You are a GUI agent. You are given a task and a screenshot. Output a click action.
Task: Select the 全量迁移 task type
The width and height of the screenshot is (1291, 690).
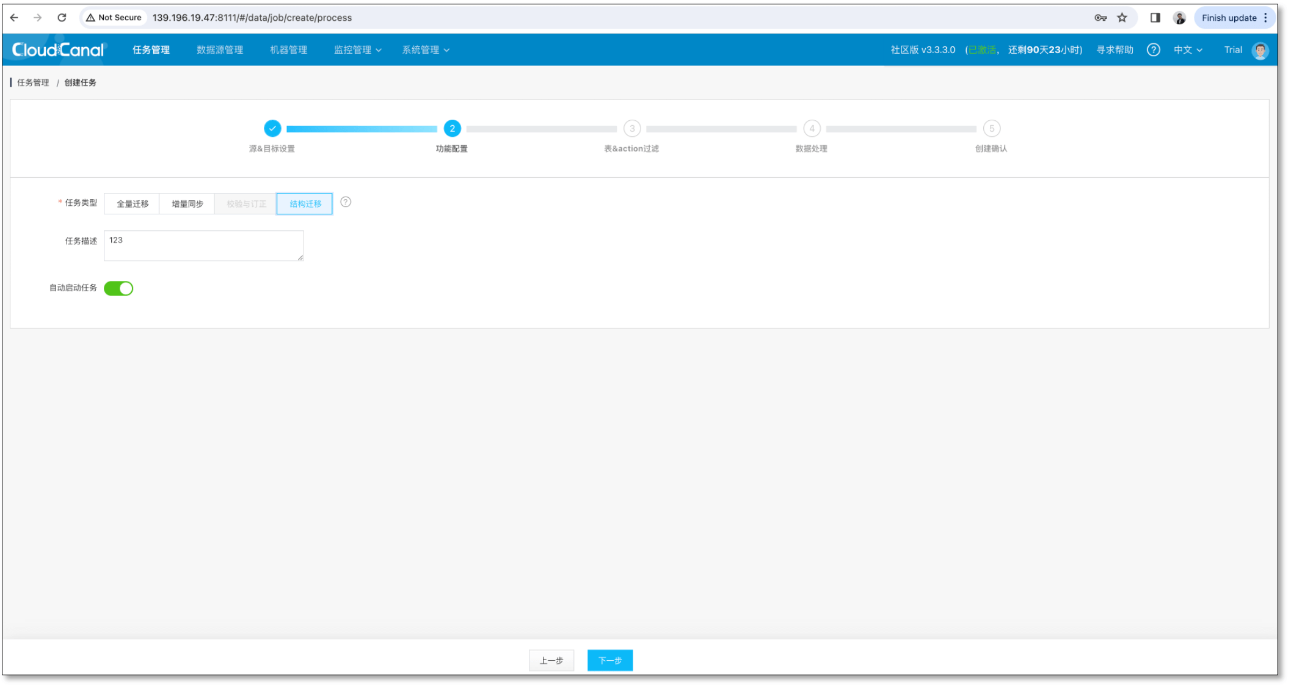(131, 203)
